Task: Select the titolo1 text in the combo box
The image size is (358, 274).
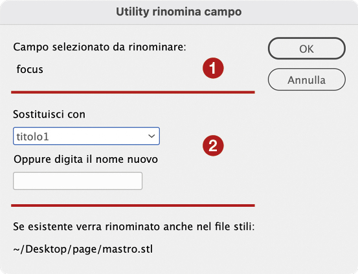Action: tap(32, 136)
